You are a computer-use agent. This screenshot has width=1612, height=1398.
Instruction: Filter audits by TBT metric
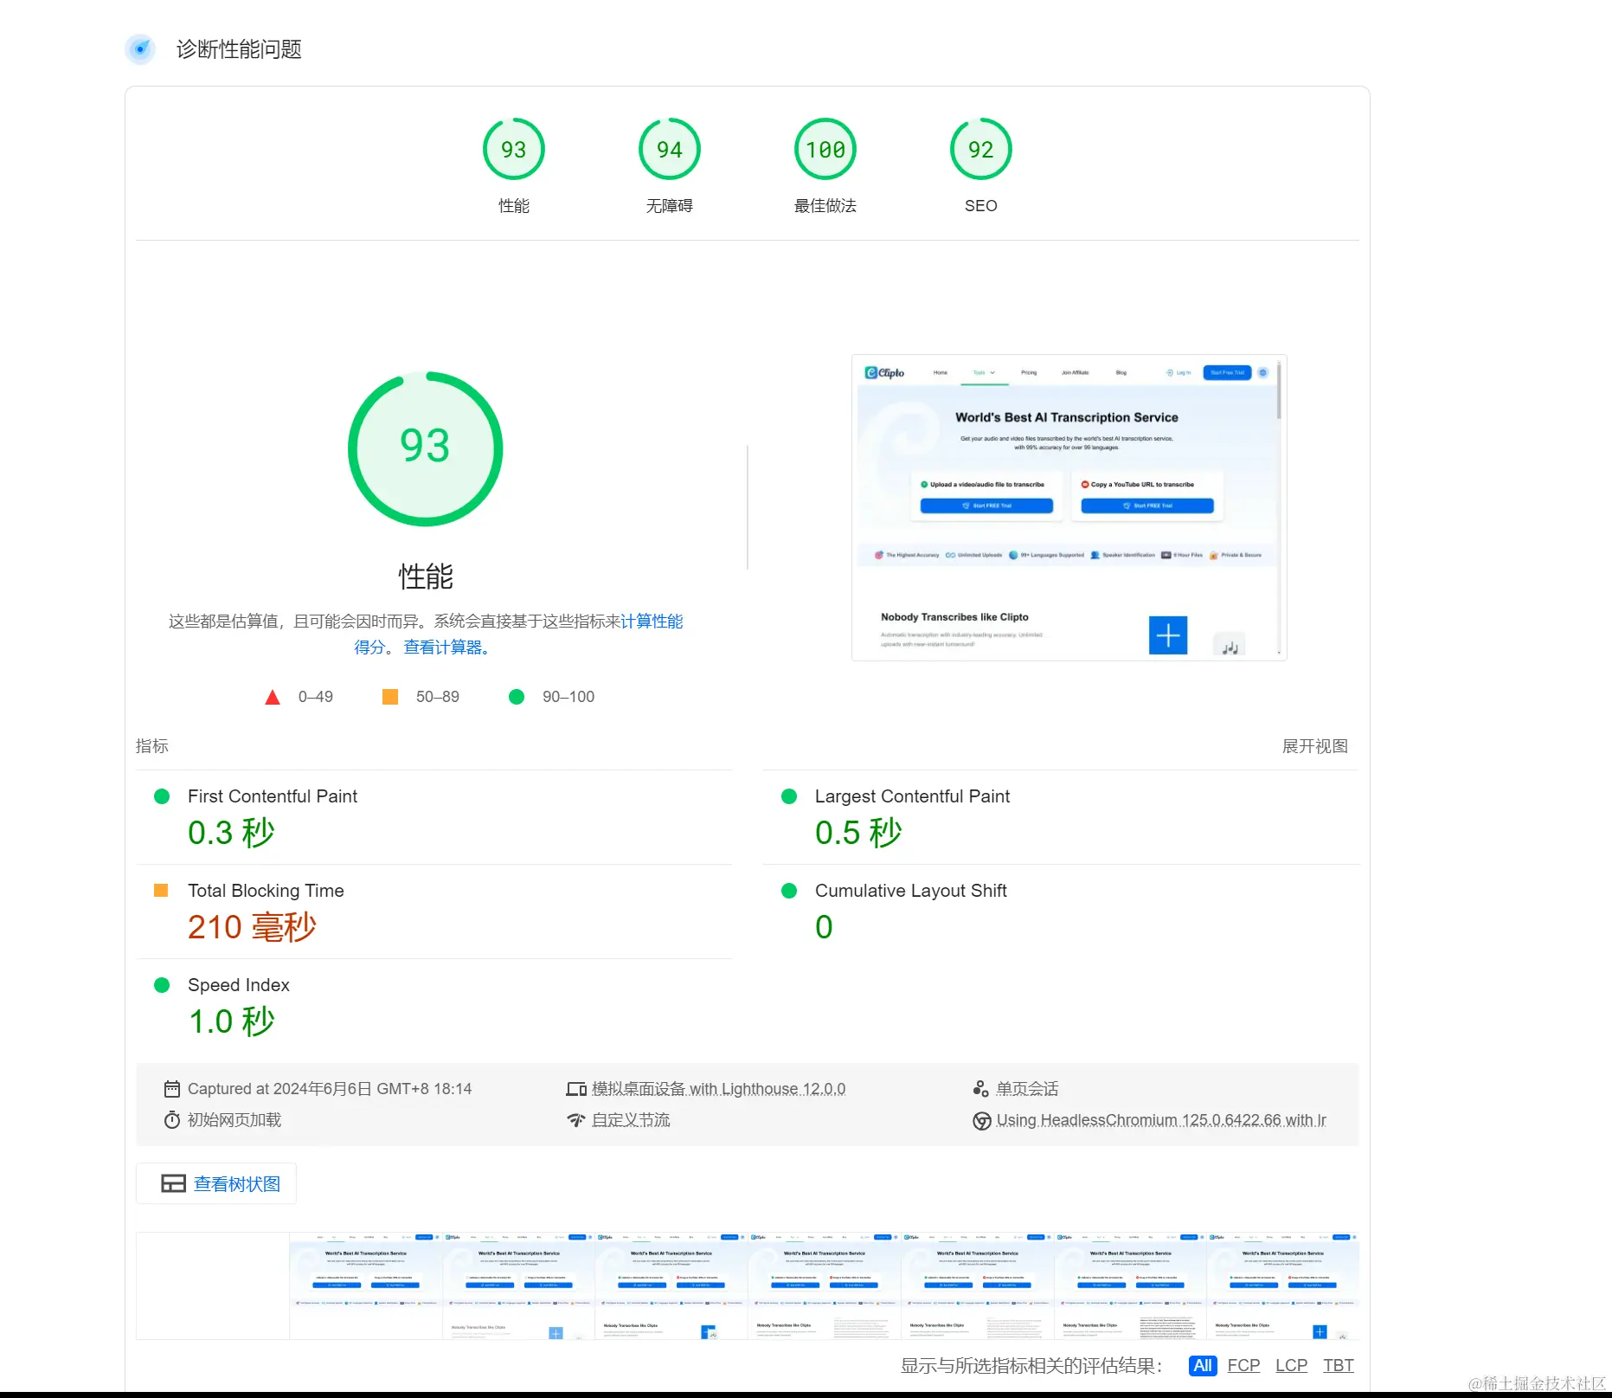point(1339,1366)
